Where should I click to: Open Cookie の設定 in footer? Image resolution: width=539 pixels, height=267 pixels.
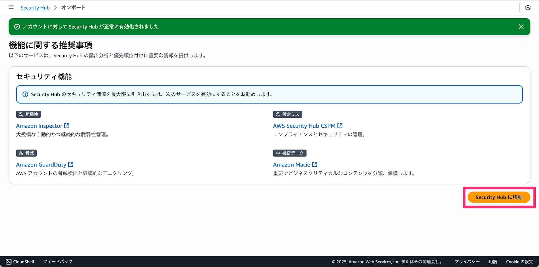(x=520, y=262)
